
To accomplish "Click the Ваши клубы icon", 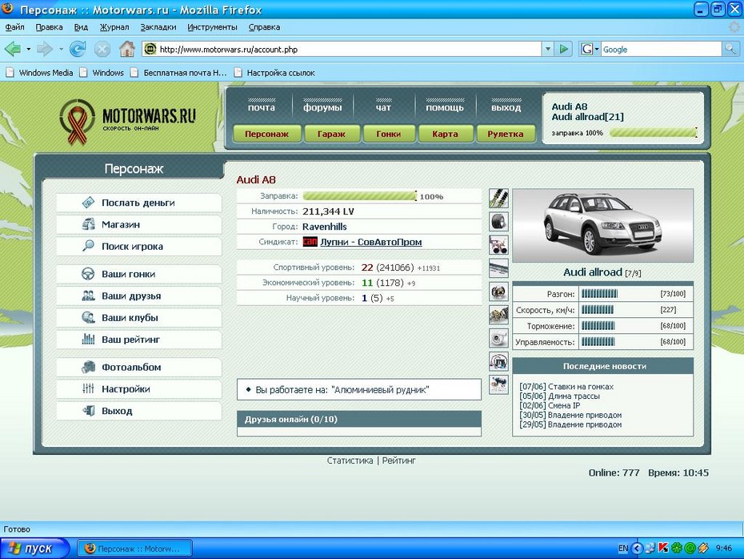I will point(88,317).
